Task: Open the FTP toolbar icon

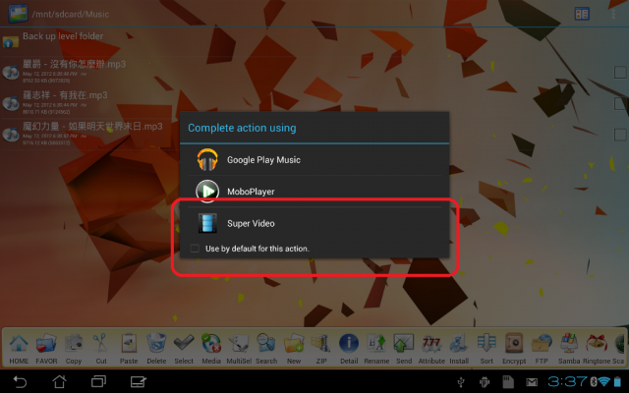Action: [542, 348]
